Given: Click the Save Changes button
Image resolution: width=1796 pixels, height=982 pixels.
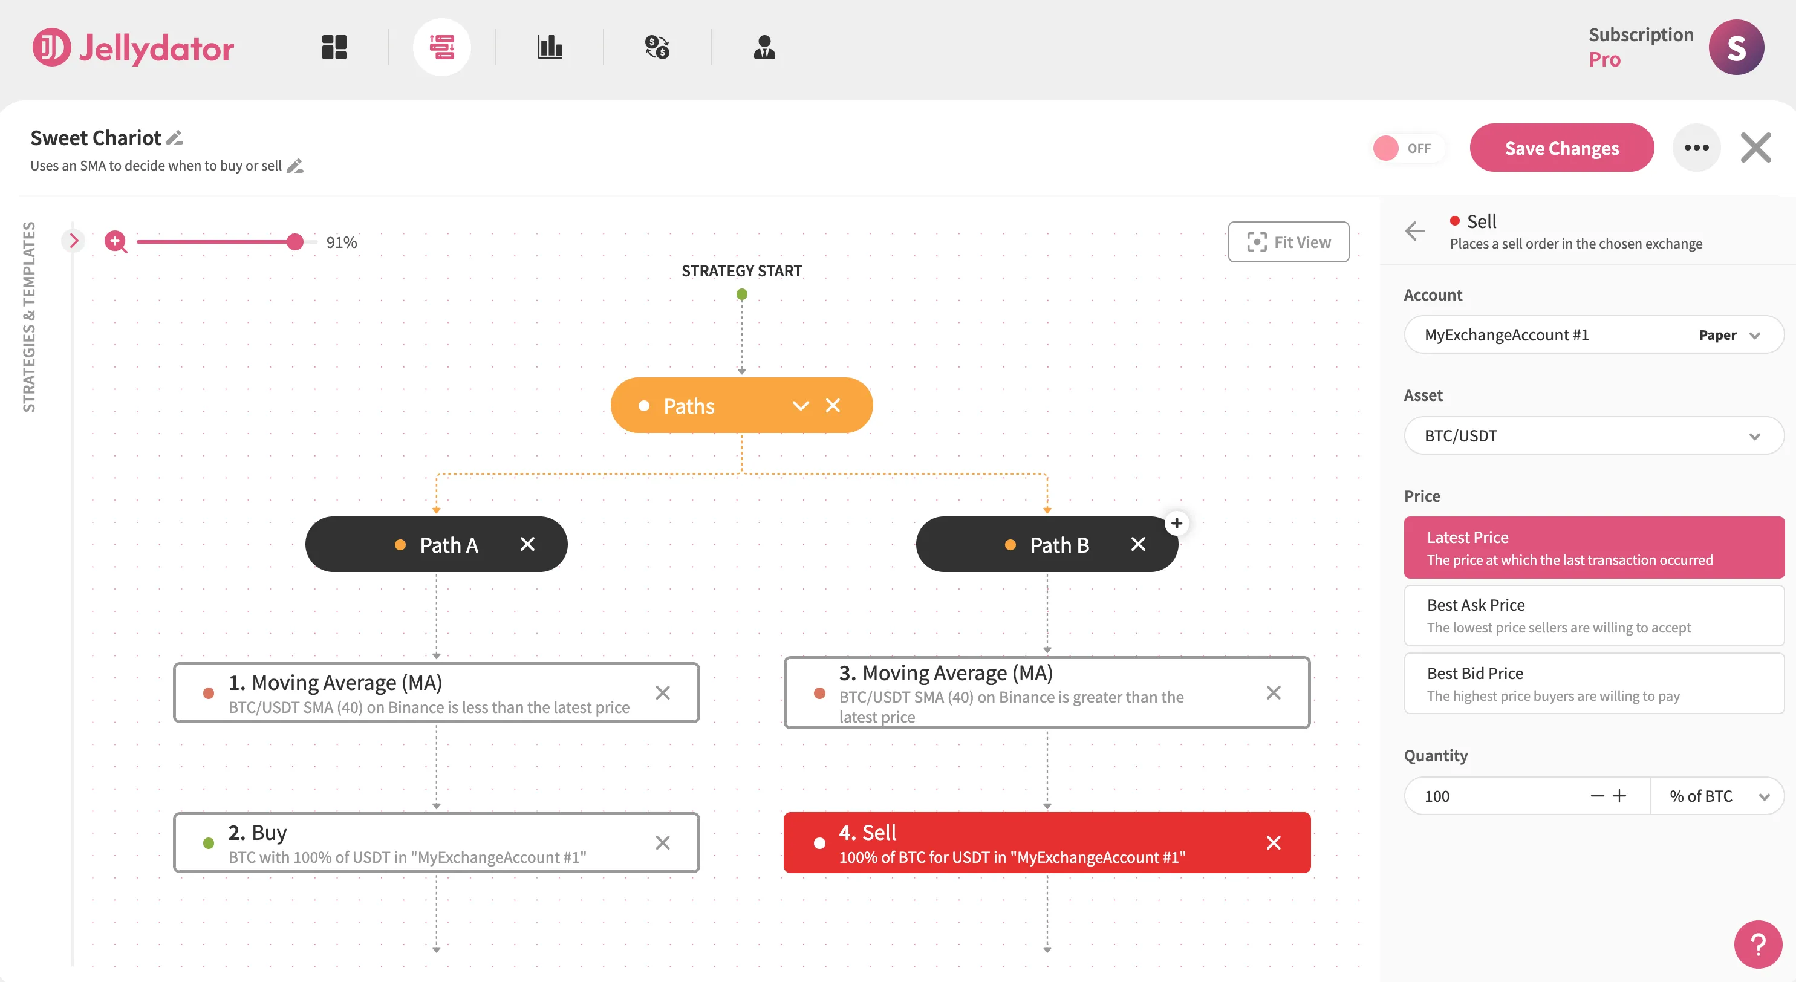Looking at the screenshot, I should click(1561, 148).
